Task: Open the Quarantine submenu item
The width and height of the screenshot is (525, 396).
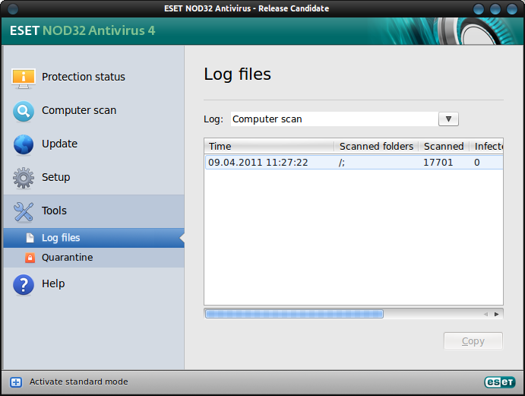Action: [93, 258]
